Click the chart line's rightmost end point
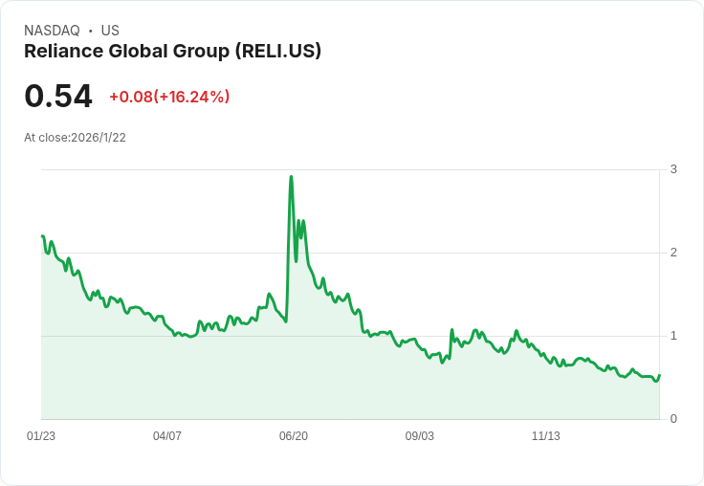The image size is (704, 486). (x=659, y=375)
